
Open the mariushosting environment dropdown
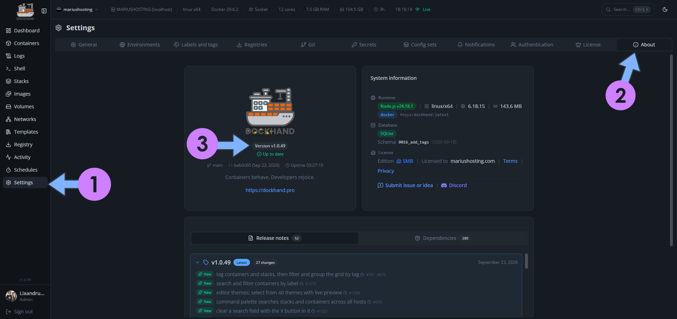tap(77, 9)
